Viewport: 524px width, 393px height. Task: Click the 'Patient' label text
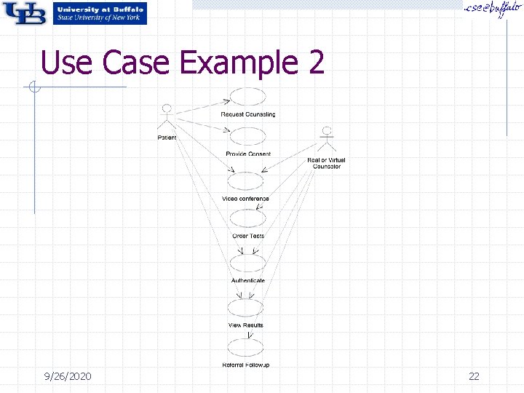167,138
